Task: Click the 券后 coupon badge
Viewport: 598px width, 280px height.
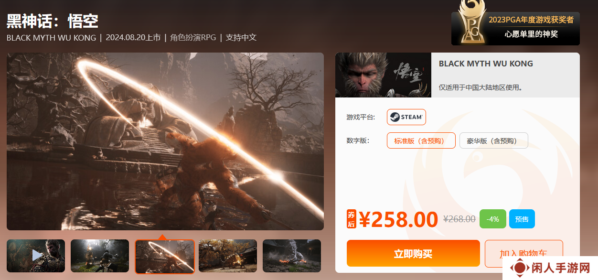Action: click(x=352, y=219)
